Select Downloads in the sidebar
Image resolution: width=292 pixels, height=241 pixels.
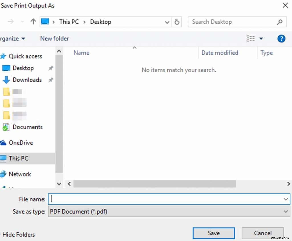[27, 80]
